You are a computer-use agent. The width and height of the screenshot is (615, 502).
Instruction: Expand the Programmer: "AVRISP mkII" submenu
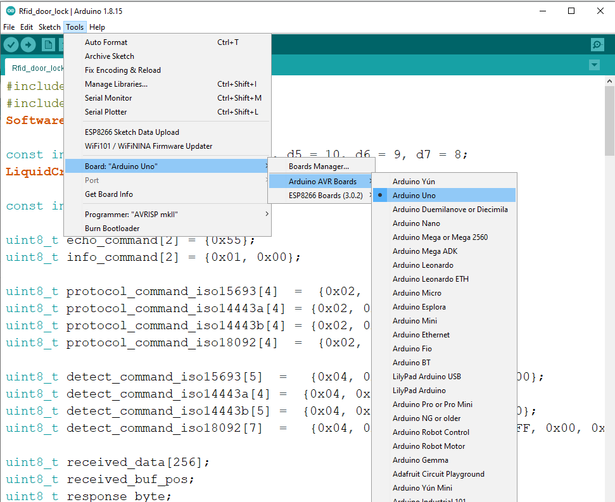(x=167, y=215)
